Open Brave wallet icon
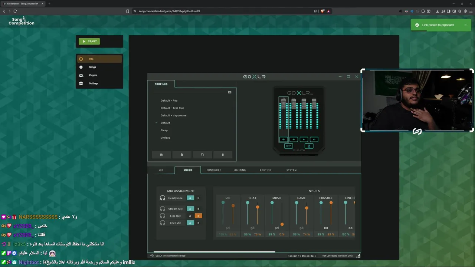The image size is (475, 267). (454, 11)
